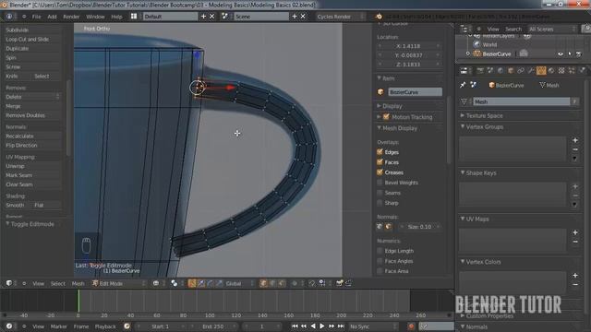Uncheck the Edges overlay checkbox
Viewport: 591px width, 332px height.
(x=380, y=151)
